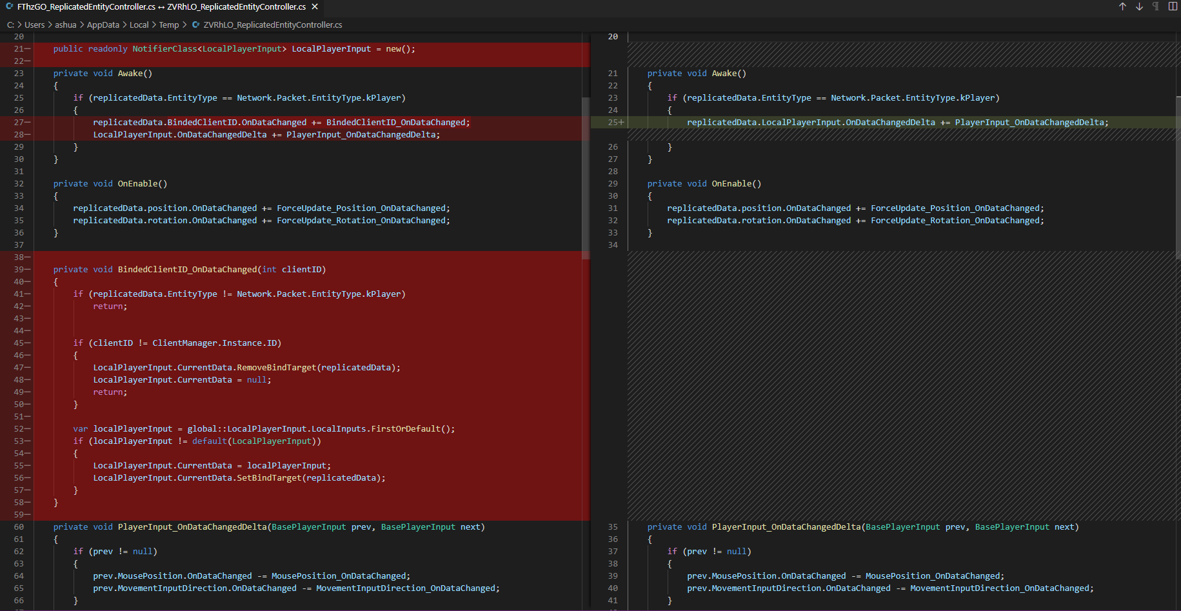Click the left pane vertical scrollbar thumb

(x=586, y=177)
